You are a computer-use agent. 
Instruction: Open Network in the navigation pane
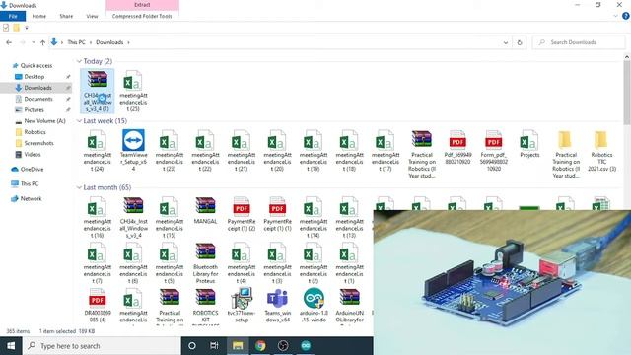point(31,198)
